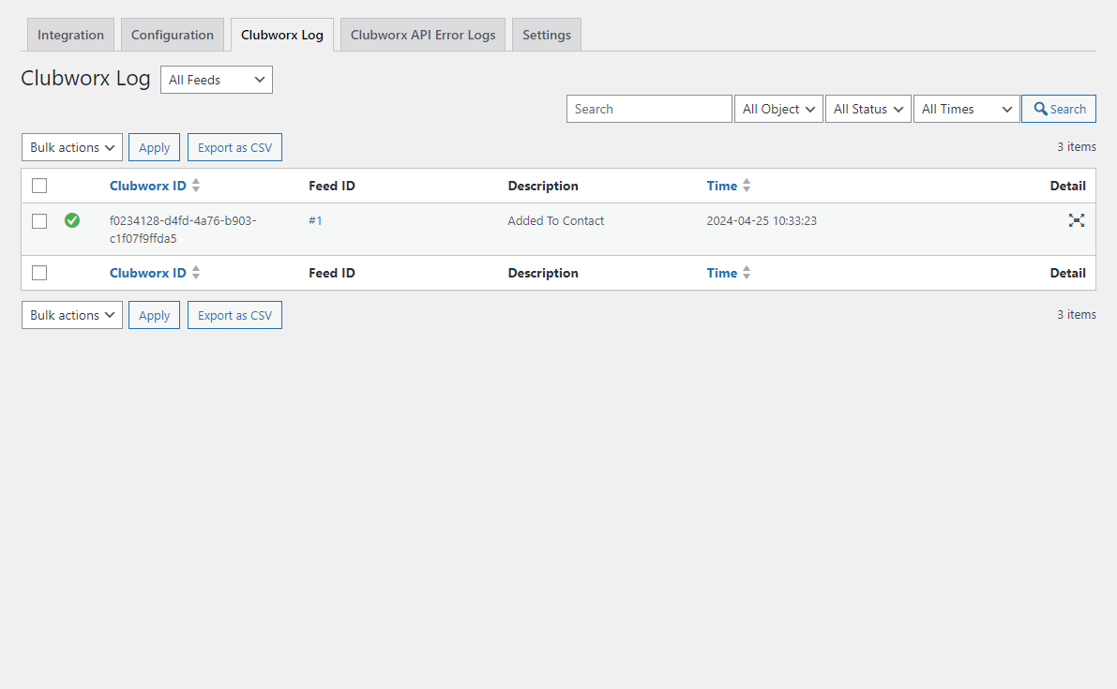1117x689 pixels.
Task: Click the header 'Description' column label
Action: 543,186
